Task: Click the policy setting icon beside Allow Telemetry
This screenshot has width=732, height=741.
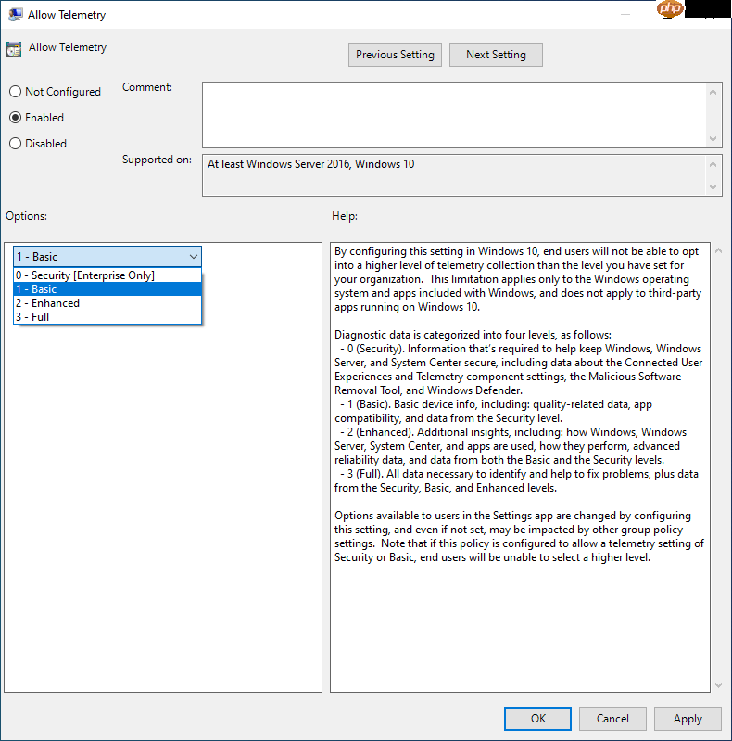Action: (x=14, y=48)
